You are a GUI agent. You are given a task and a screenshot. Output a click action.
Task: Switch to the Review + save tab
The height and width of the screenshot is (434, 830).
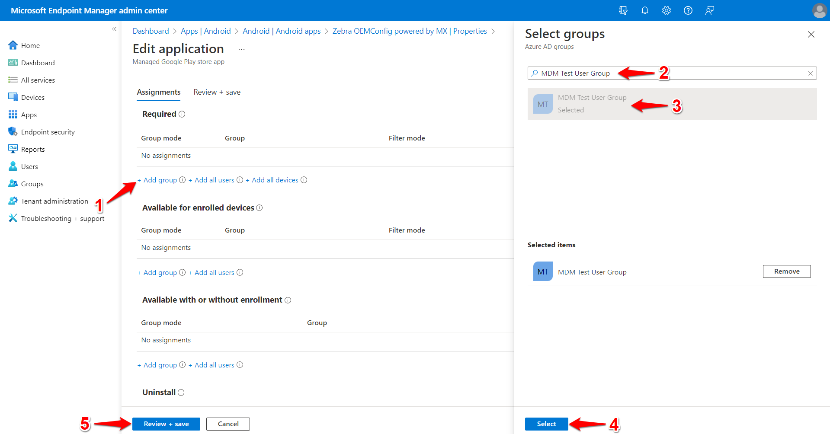click(x=217, y=92)
